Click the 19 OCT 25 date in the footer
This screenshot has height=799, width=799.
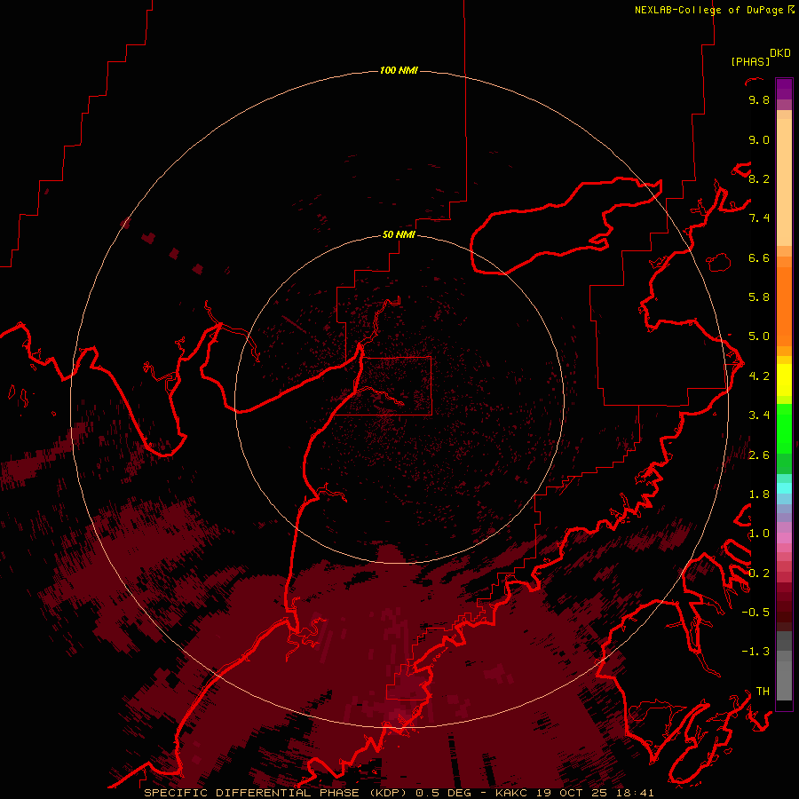pos(573,793)
